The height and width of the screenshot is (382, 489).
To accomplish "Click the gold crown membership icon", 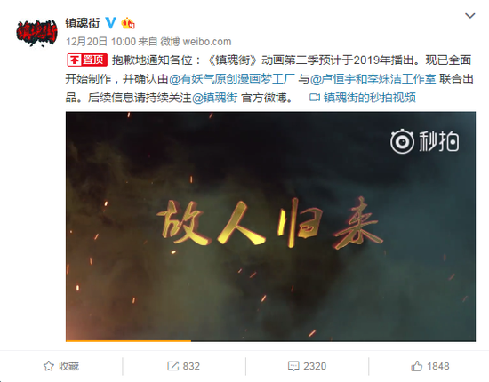I will [x=128, y=23].
